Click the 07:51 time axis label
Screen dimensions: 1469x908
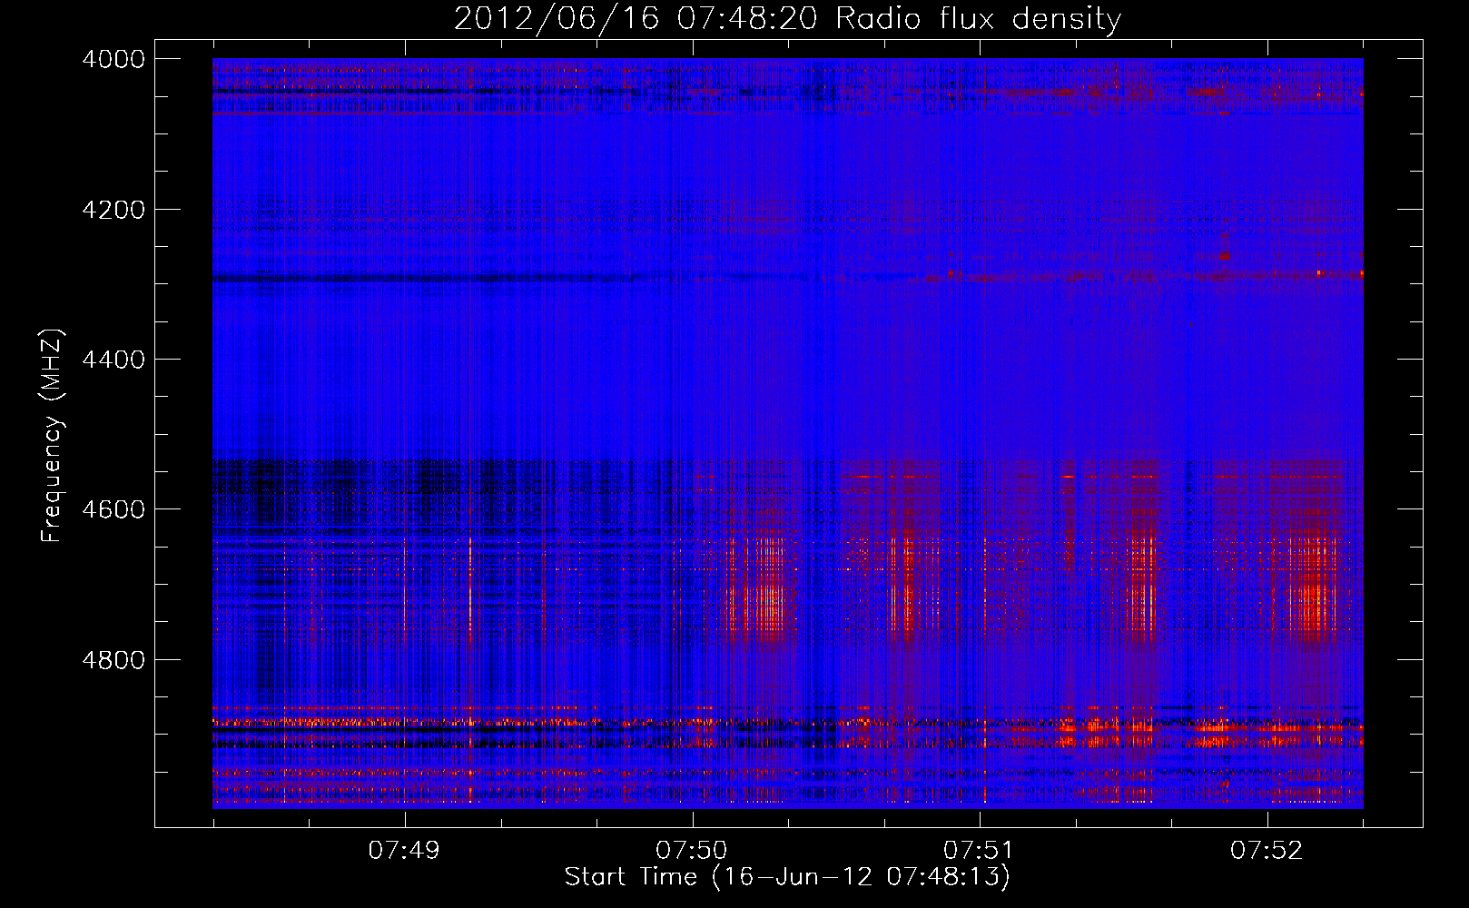pos(979,851)
